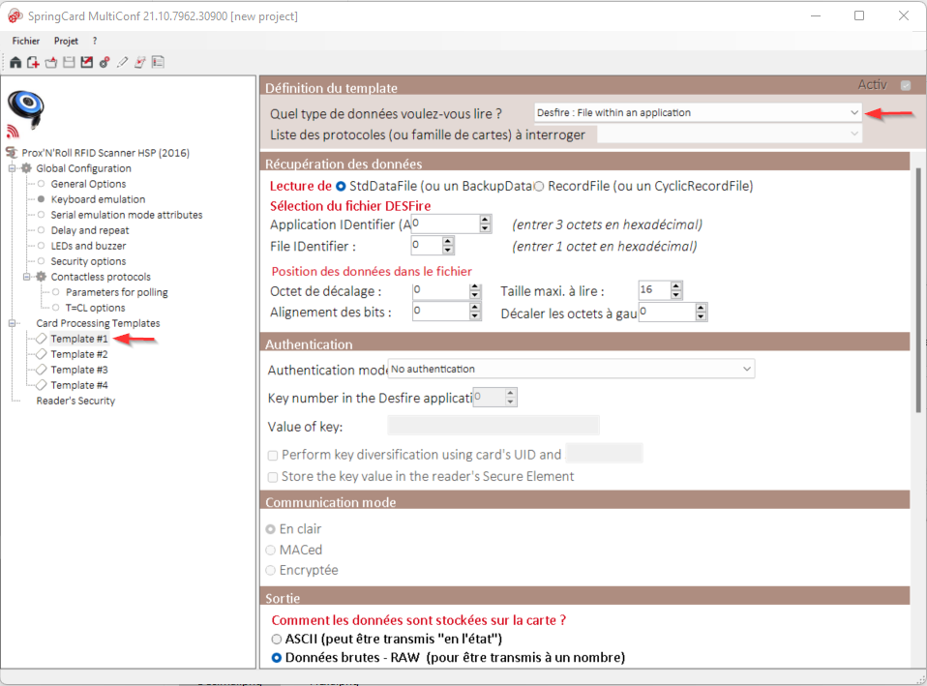Open the data type dropdown showing Desfire

point(698,112)
